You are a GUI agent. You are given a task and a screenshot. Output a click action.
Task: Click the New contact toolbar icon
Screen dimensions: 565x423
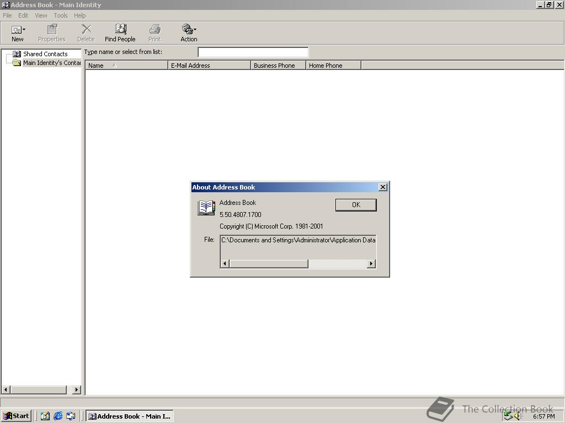[16, 30]
